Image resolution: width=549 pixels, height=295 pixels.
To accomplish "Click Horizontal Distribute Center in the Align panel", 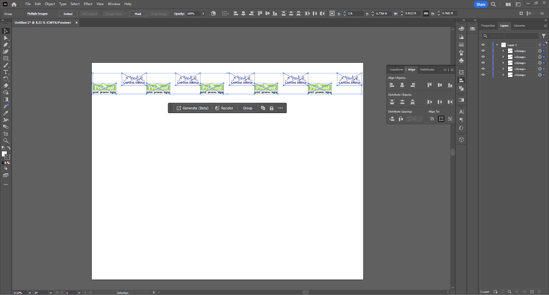I will pyautogui.click(x=440, y=102).
